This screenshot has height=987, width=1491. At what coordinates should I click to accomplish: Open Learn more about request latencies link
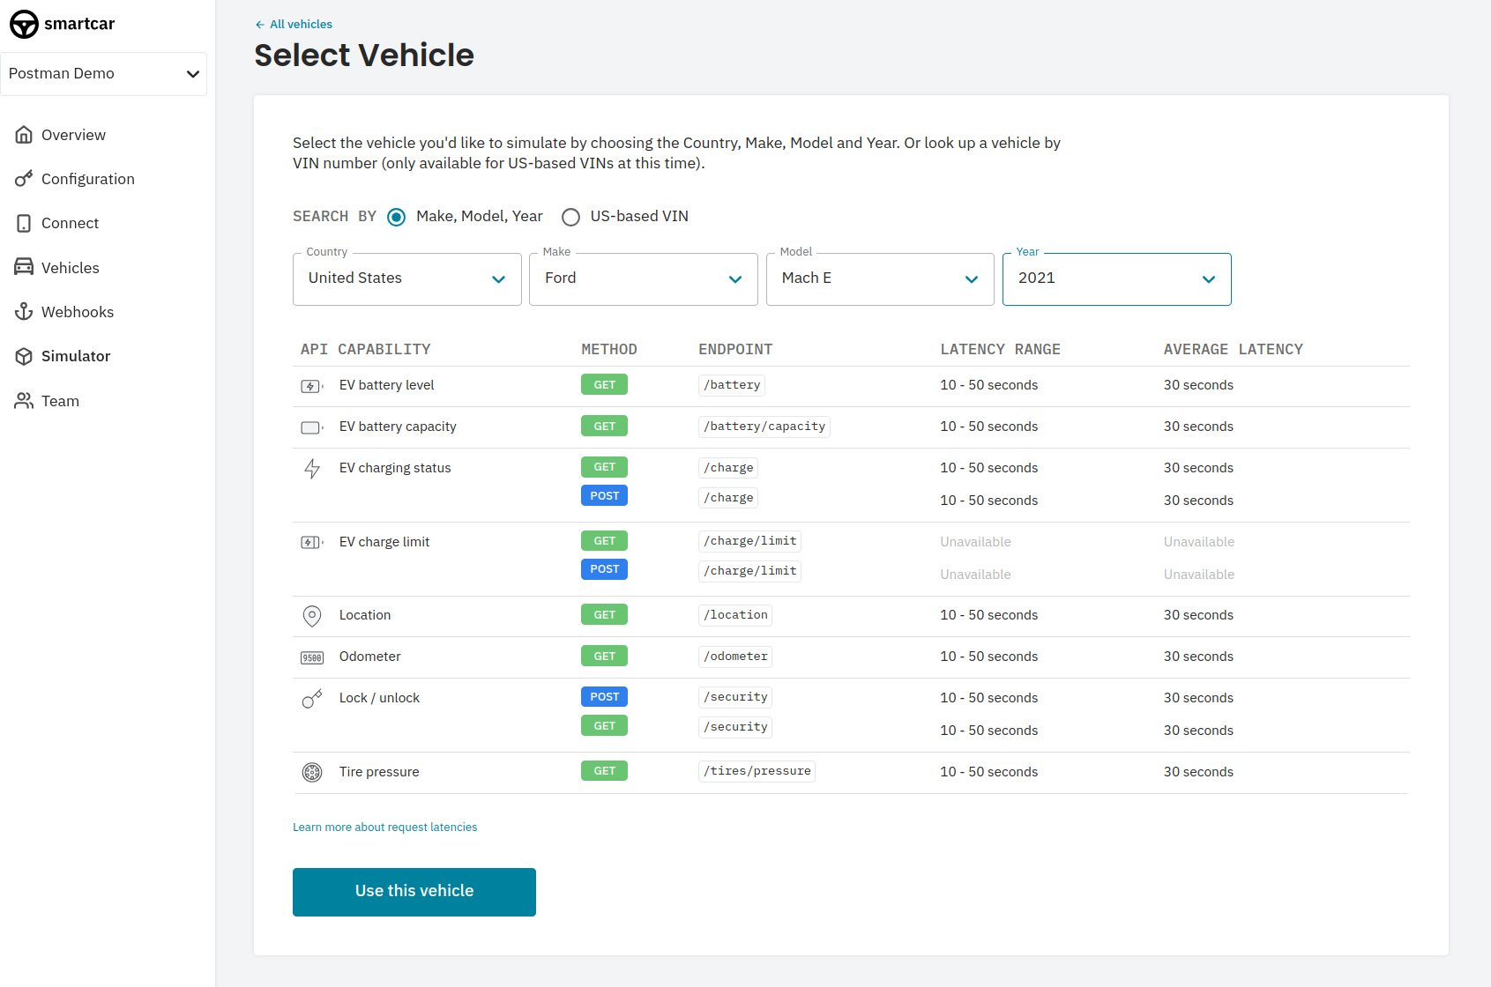click(x=384, y=827)
